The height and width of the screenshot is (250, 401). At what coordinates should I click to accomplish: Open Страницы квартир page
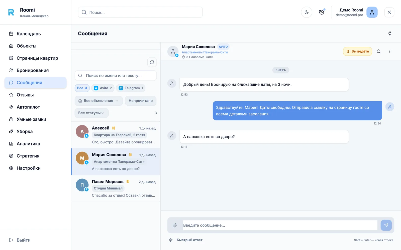[36, 58]
